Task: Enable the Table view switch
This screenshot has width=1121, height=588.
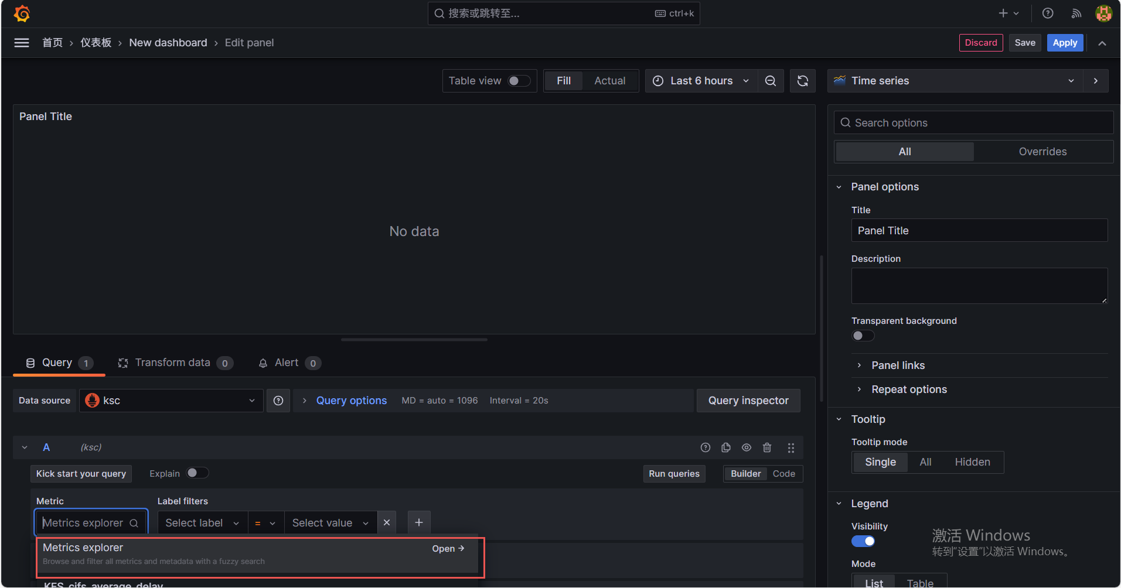Action: 519,81
